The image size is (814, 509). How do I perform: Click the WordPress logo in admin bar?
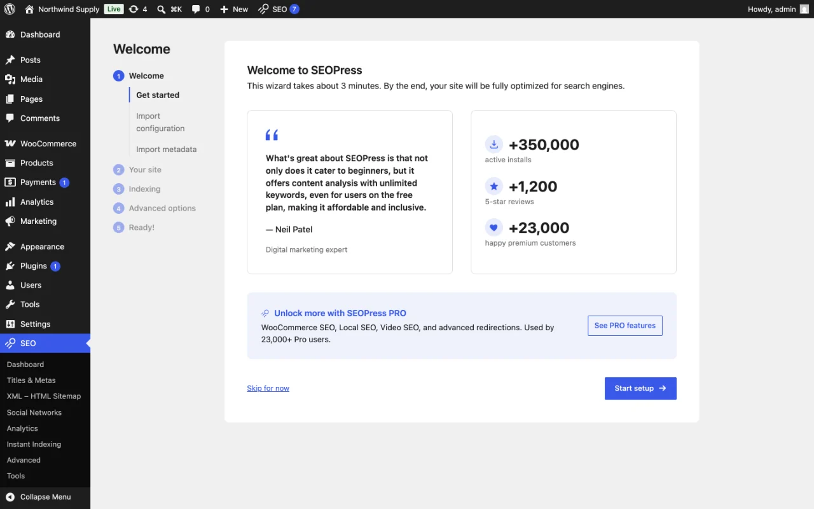[x=10, y=9]
